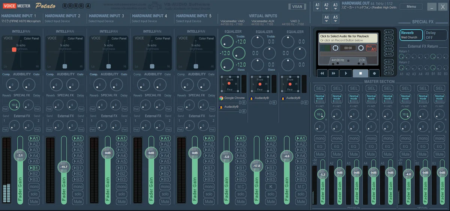Image resolution: width=450 pixels, height=211 pixels.
Task: Set the A1 master bus to mono
Action: (x=319, y=139)
